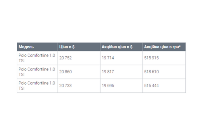Viewport: 203px width, 135px height.
Task: Click the 19 817 promo price cell
Action: 121,72
